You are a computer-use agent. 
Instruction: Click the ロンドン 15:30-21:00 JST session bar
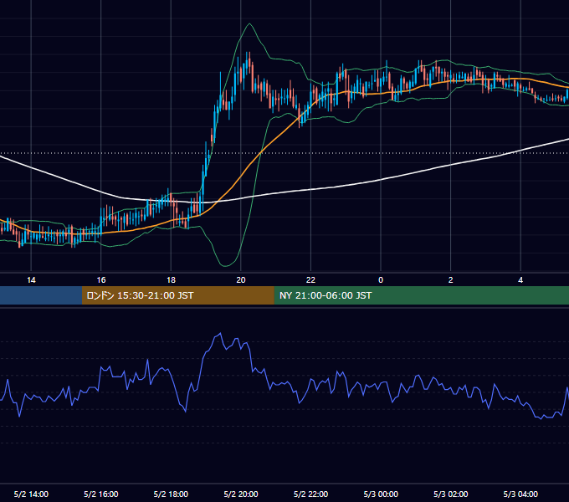point(177,295)
